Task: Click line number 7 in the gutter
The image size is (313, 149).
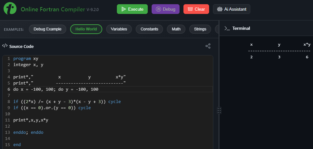Action: click(x=8, y=96)
